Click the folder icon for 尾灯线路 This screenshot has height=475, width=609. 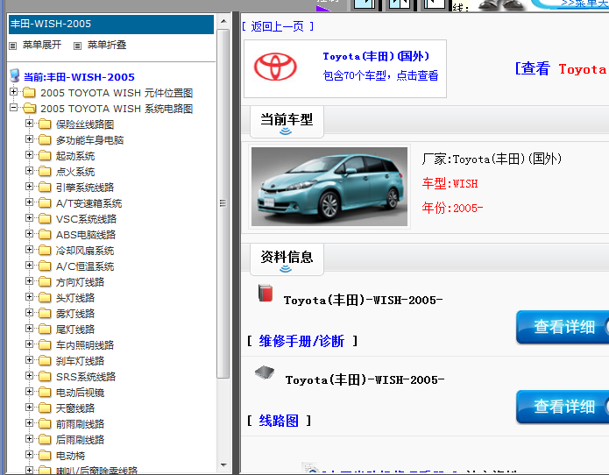[x=45, y=329]
